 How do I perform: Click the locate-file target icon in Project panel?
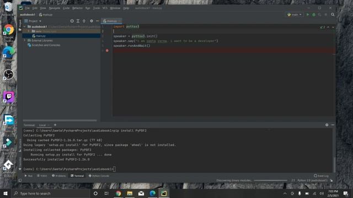(x=72, y=21)
